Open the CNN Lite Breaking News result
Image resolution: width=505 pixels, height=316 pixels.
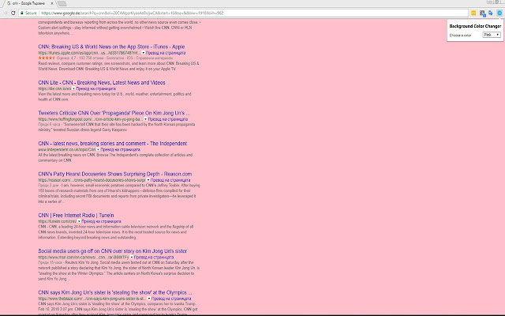[x=102, y=82]
